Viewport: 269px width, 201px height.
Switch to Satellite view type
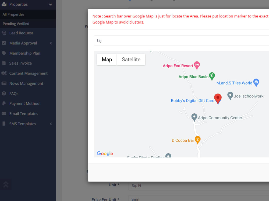pyautogui.click(x=131, y=59)
